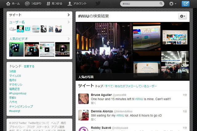Open the 八千代 trend
This screenshot has height=131, width=197.
coord(13,102)
